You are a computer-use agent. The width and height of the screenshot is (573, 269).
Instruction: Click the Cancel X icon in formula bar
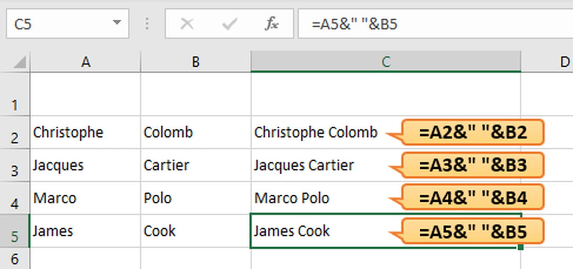[x=187, y=23]
